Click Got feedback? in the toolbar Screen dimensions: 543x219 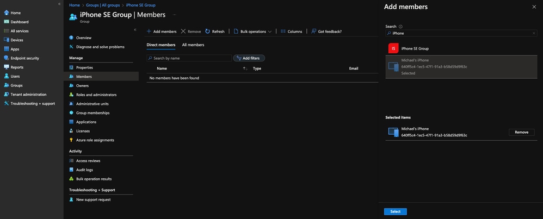click(326, 32)
